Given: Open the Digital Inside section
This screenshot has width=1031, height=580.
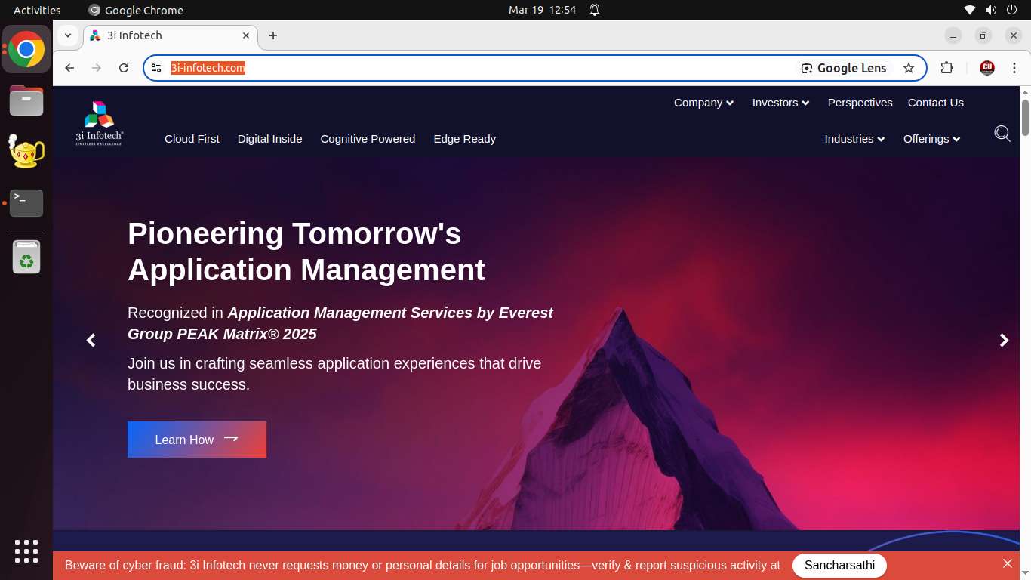Looking at the screenshot, I should [269, 139].
